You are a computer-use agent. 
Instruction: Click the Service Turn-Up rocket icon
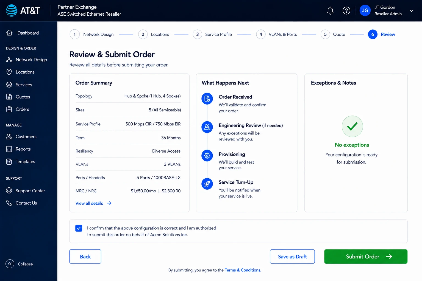tap(207, 184)
